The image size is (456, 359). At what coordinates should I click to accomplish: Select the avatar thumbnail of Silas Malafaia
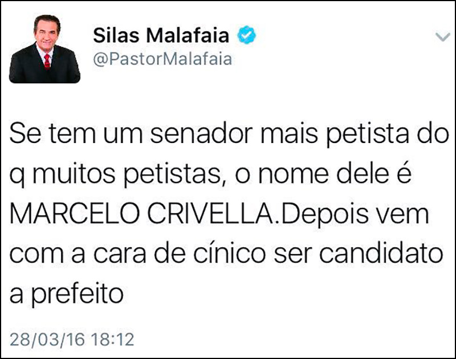45,43
